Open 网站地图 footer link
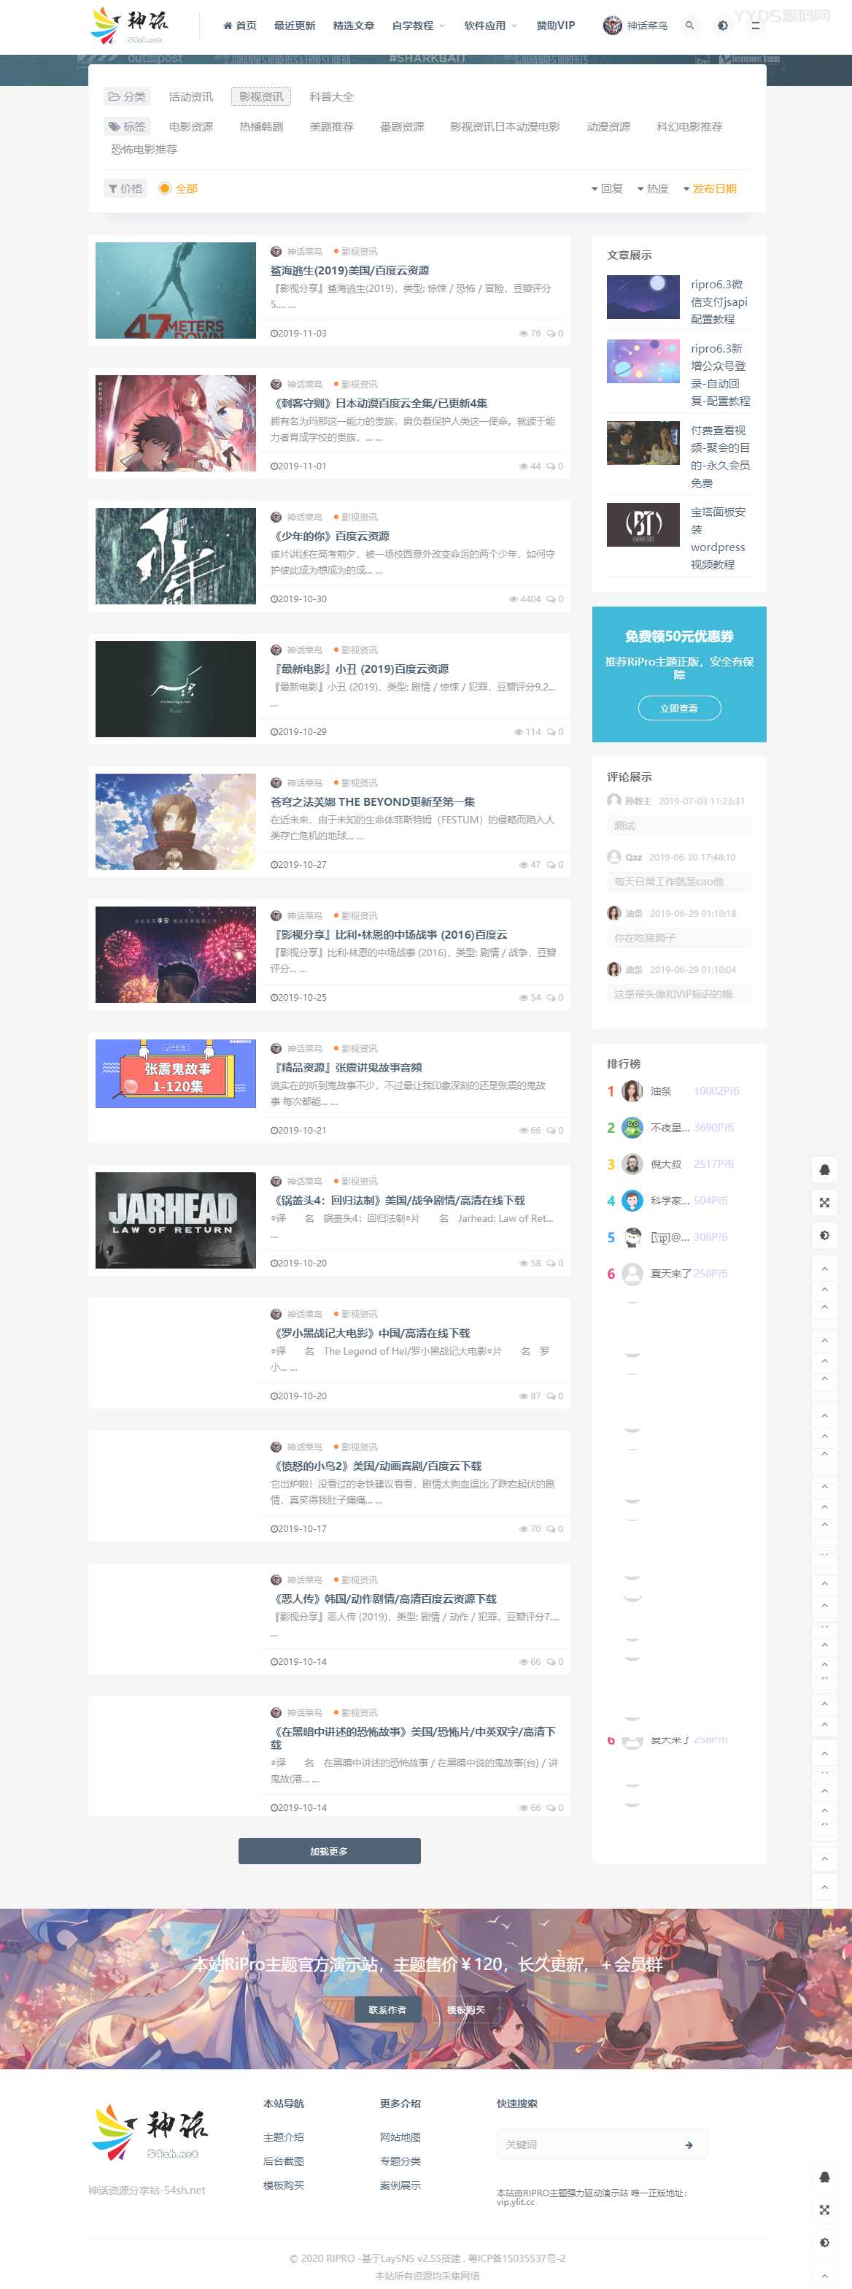The image size is (852, 2289). point(400,2137)
